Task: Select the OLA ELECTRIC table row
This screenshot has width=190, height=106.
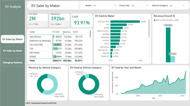Action: (56, 45)
